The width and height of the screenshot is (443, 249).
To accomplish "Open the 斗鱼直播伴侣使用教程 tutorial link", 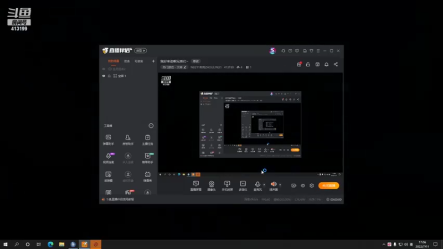I will [x=120, y=199].
